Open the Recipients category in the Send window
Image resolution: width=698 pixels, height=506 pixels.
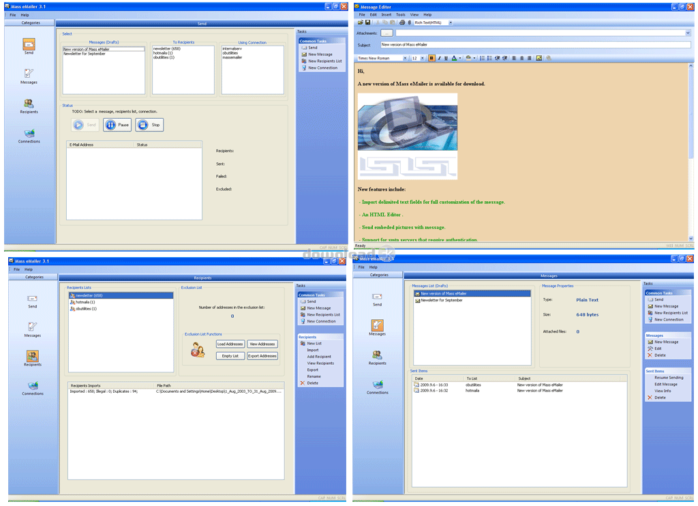click(x=29, y=104)
